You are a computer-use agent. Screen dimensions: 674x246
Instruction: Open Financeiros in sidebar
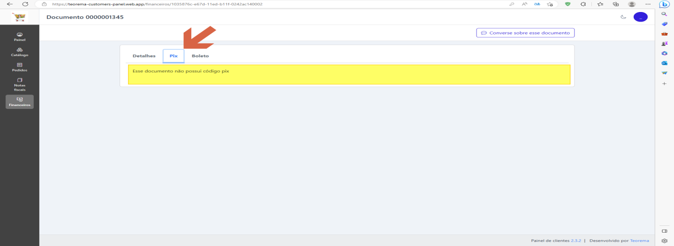click(20, 102)
